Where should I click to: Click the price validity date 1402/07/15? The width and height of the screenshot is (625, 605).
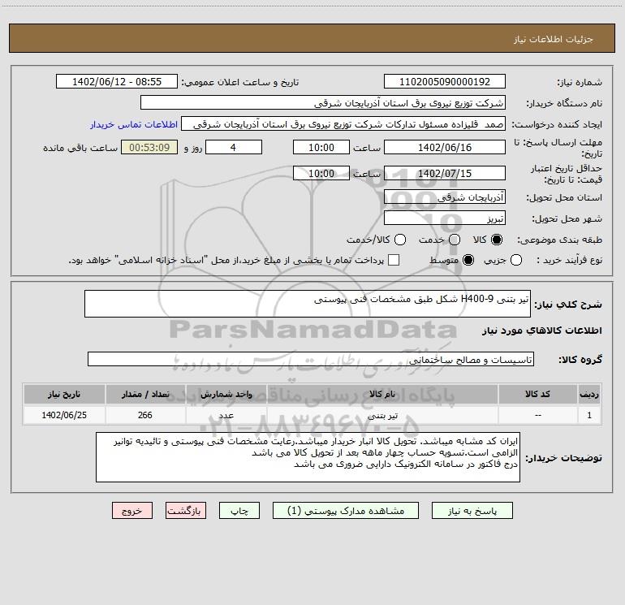click(x=445, y=173)
